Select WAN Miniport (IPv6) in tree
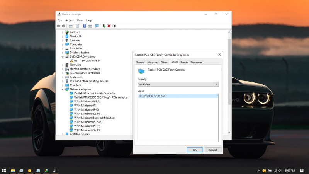309x174 pixels. (87, 110)
